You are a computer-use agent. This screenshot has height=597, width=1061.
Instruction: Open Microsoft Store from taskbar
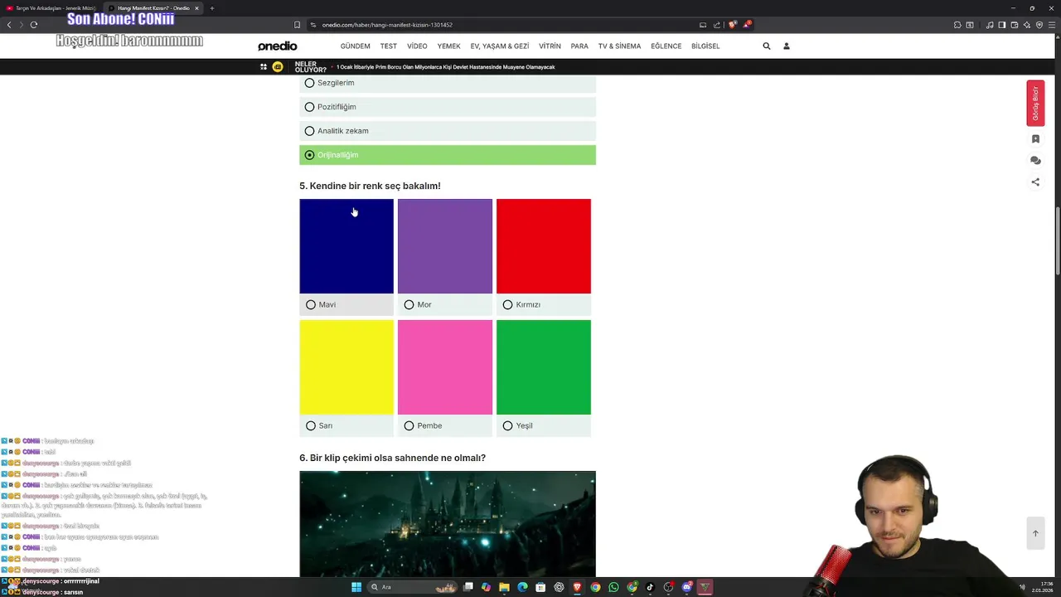tap(540, 587)
